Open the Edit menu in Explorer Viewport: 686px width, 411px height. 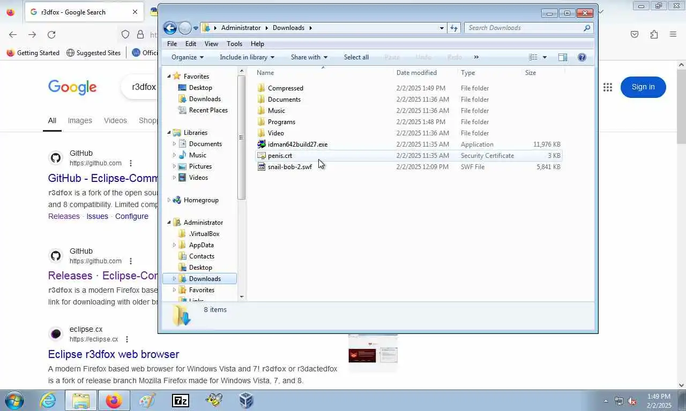click(191, 44)
